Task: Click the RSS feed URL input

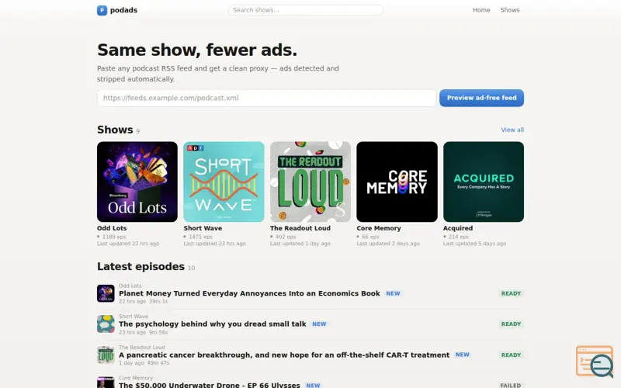Action: coord(266,98)
